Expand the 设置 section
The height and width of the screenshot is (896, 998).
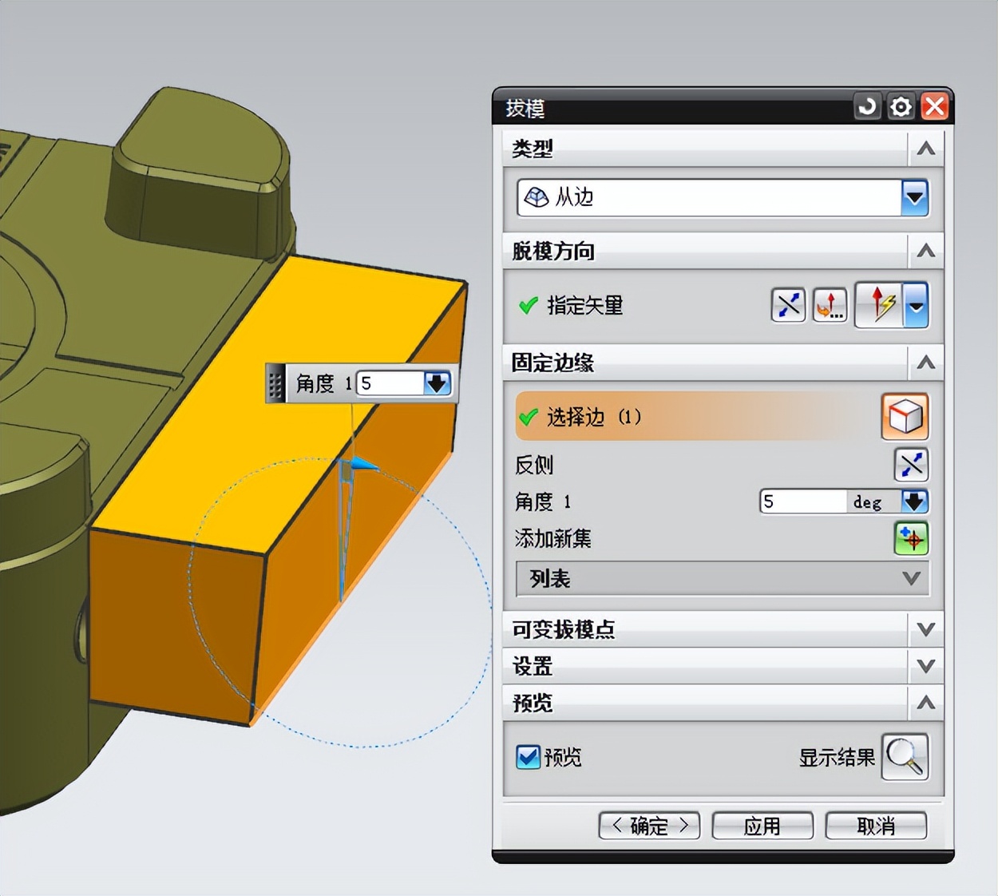(925, 665)
